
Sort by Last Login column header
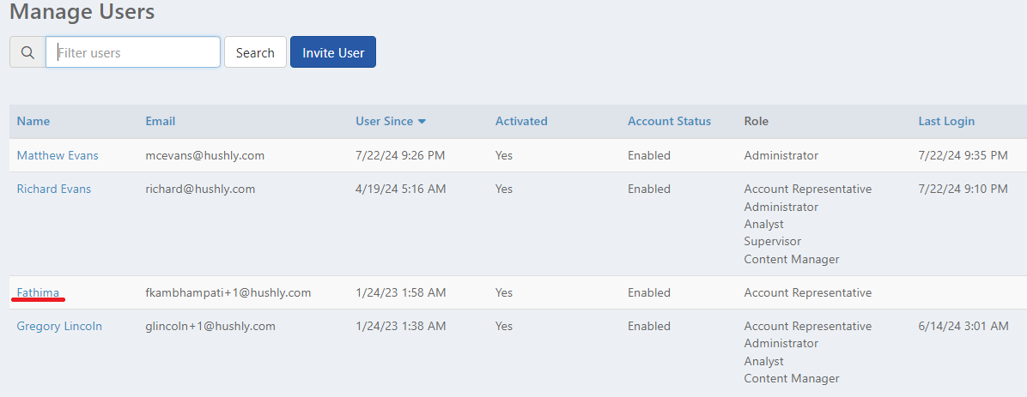[946, 121]
